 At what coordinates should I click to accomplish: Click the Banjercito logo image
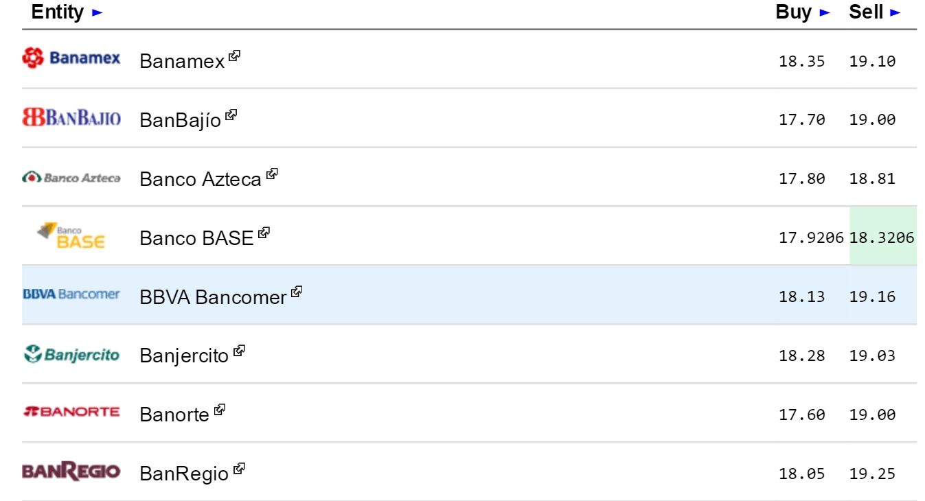coord(71,355)
